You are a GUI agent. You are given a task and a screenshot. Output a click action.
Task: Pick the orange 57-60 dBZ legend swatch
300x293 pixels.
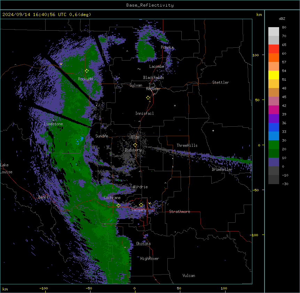tap(274, 57)
